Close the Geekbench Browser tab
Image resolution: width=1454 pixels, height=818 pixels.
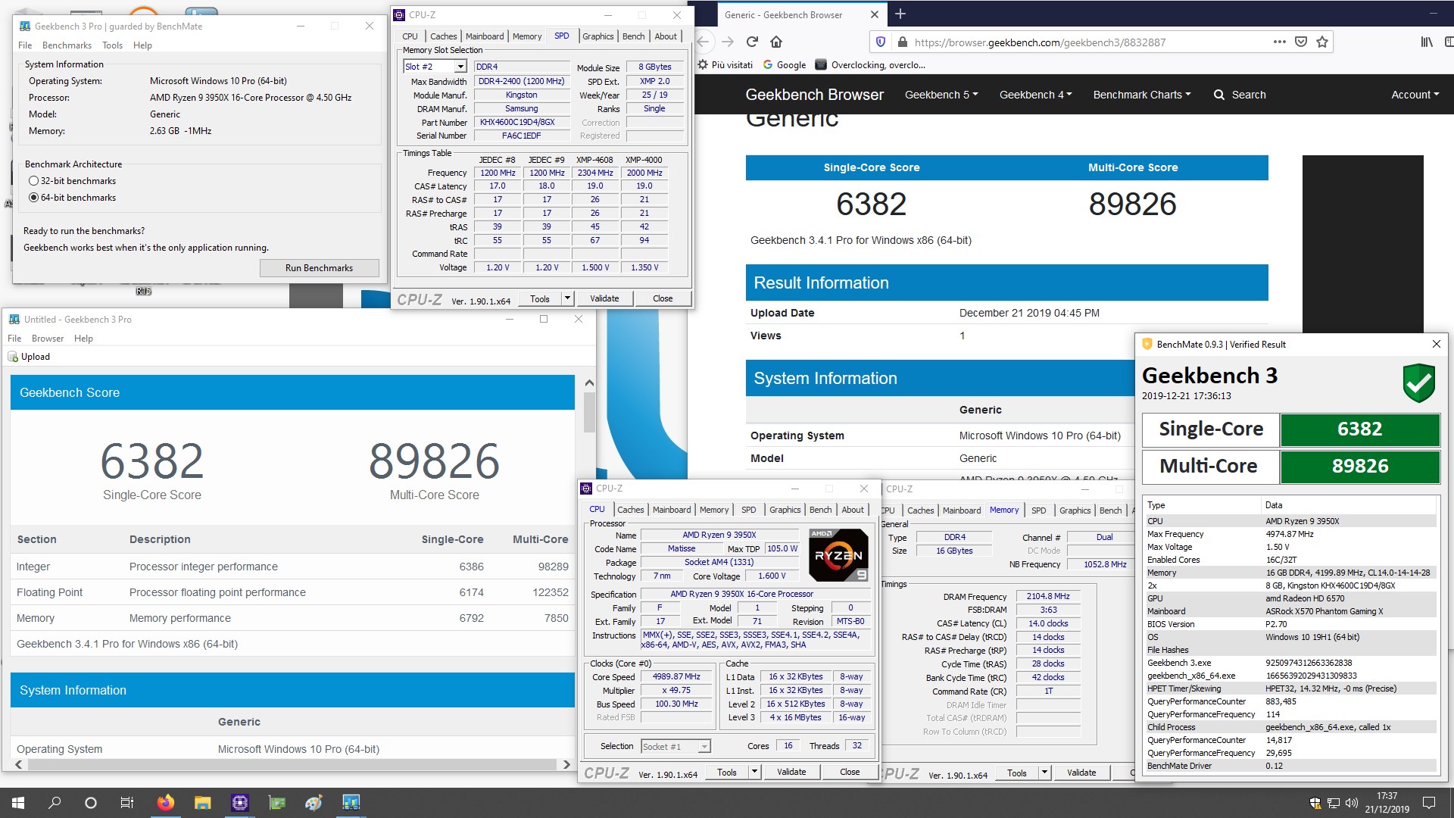[x=874, y=14]
